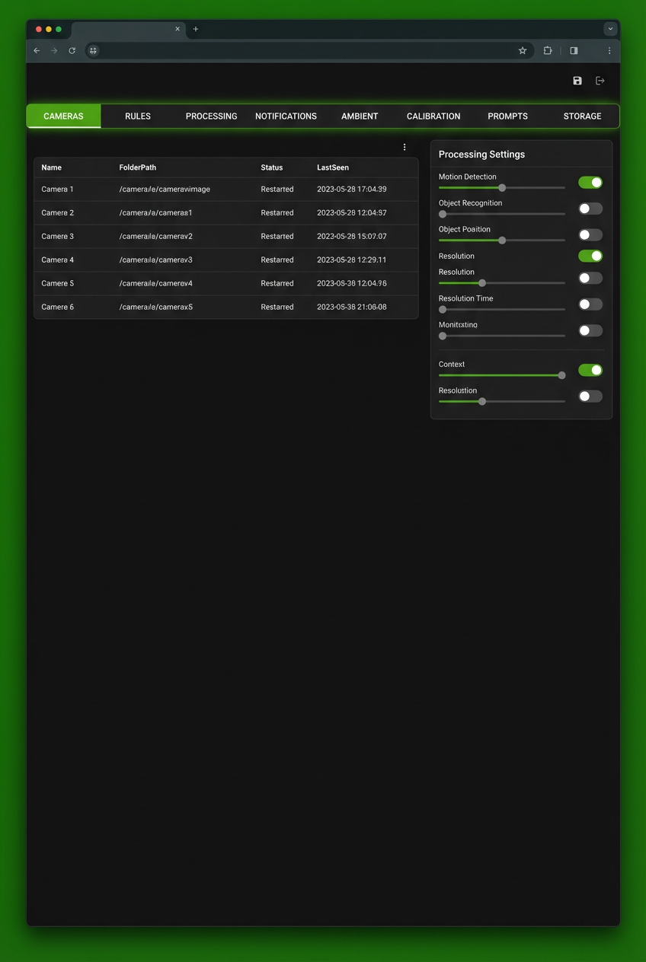
Task: Open the browser extensions puzzle icon
Action: (x=548, y=51)
